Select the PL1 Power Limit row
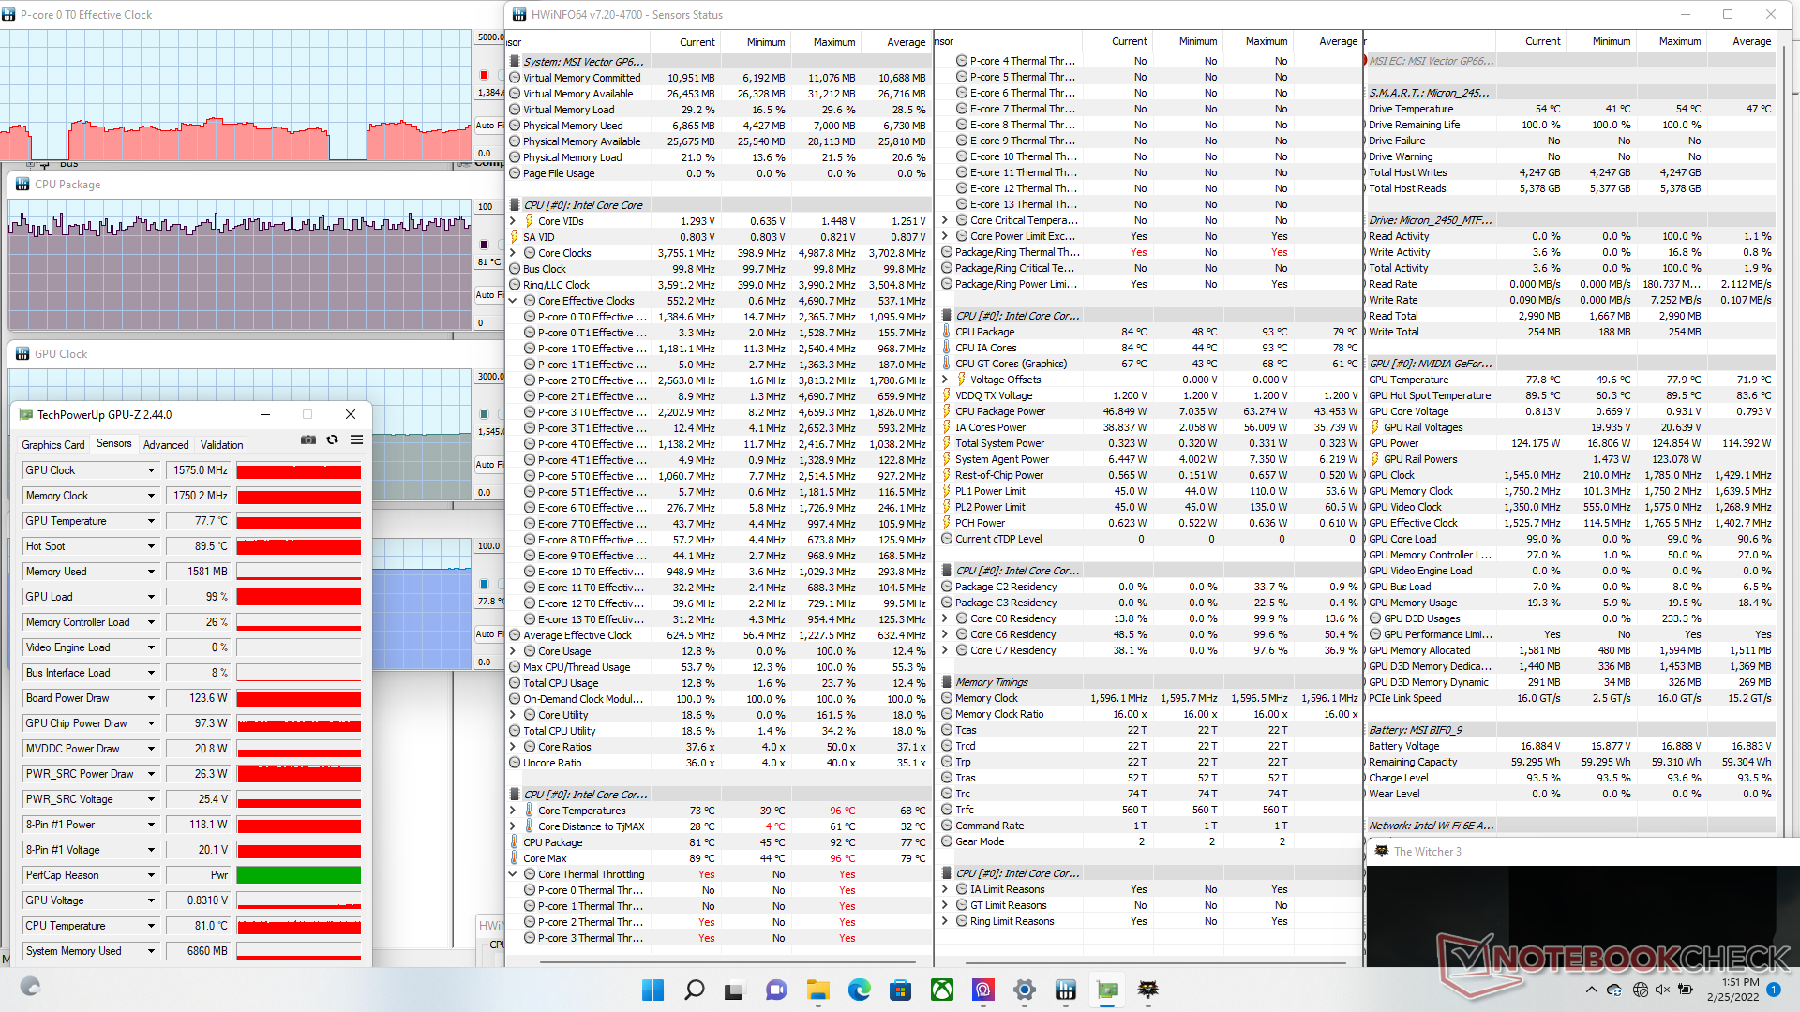 pyautogui.click(x=1150, y=491)
